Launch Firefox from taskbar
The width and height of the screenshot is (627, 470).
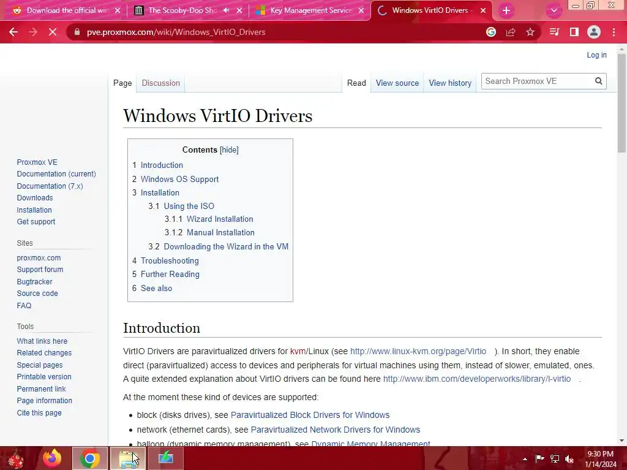[52, 458]
